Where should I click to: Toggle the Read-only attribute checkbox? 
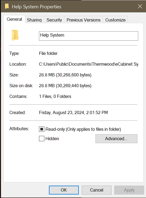[x=42, y=129]
